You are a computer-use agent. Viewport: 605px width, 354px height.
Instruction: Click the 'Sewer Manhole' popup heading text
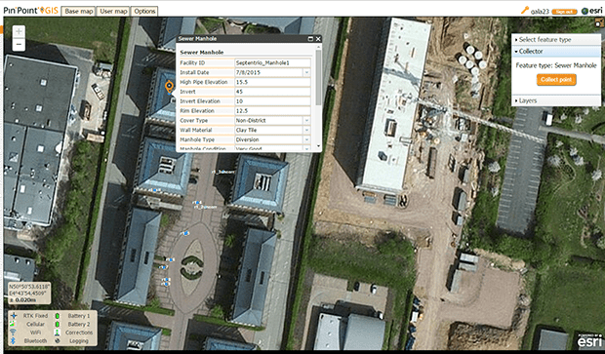point(202,52)
